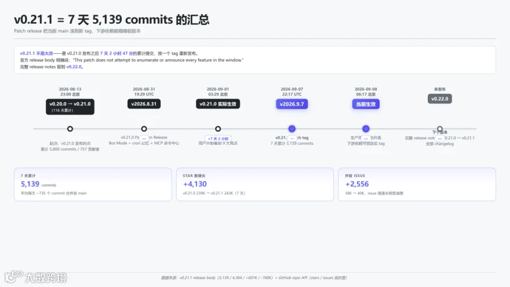Screen dimensions: 510x287
Task: Select timeline marker below v2026.8.31
Action: pos(144,128)
